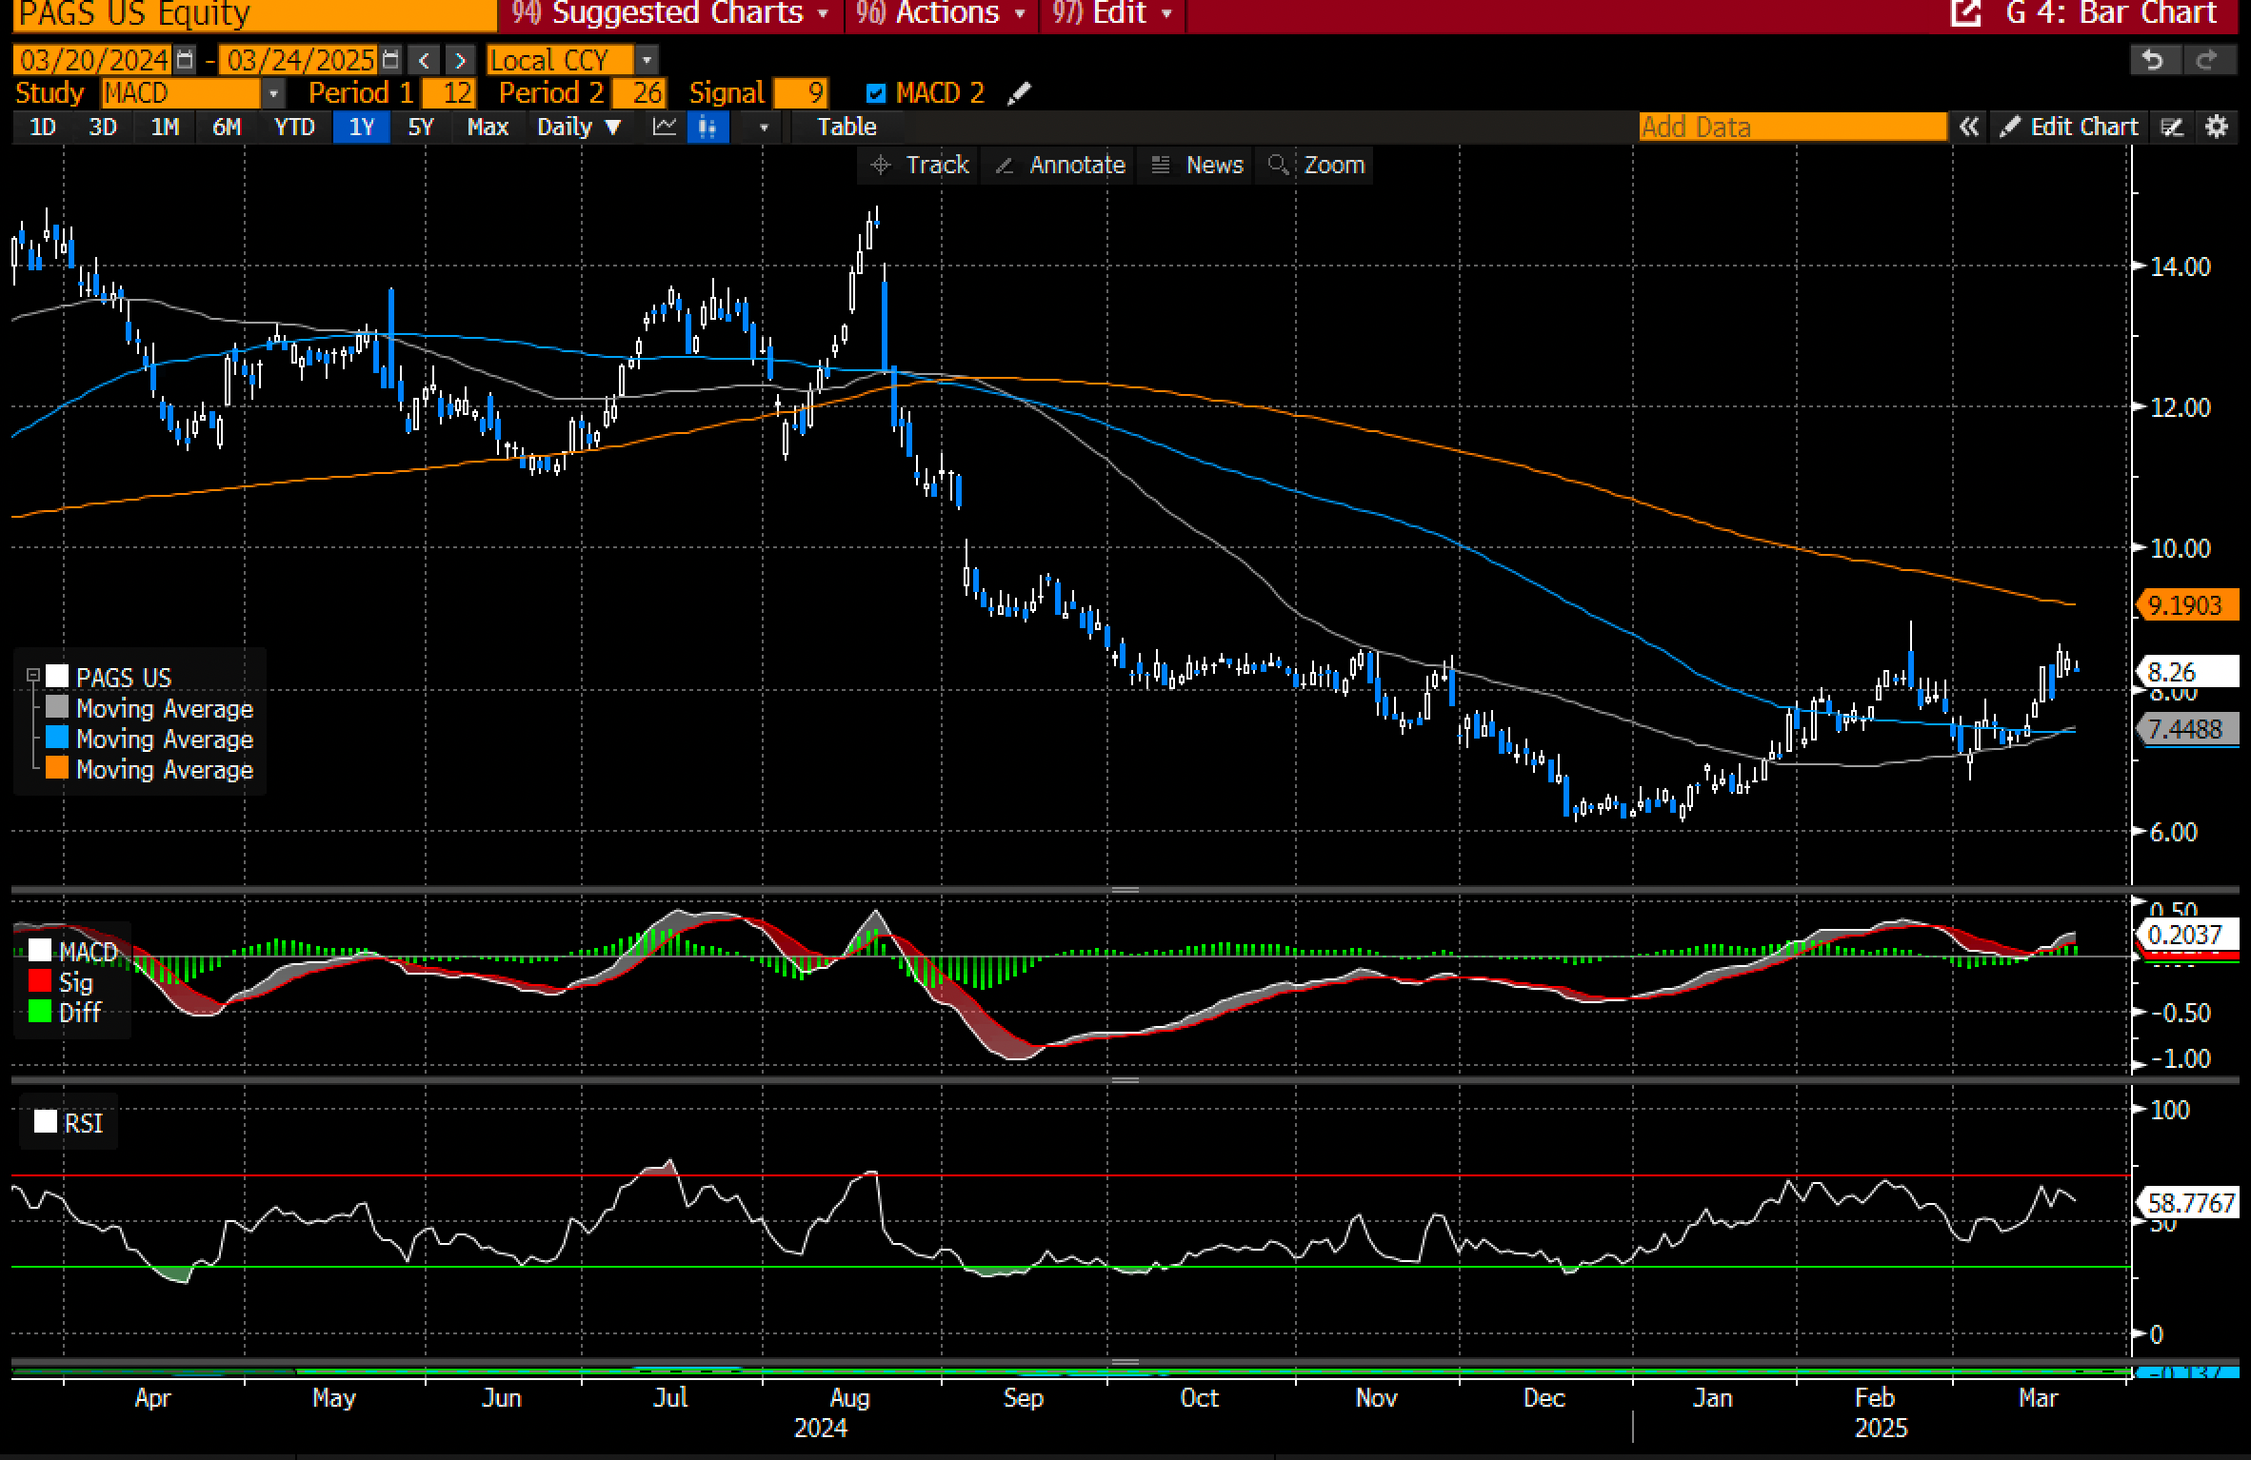Open the Study MACD dropdown
Viewport: 2251px width, 1460px height.
(272, 93)
